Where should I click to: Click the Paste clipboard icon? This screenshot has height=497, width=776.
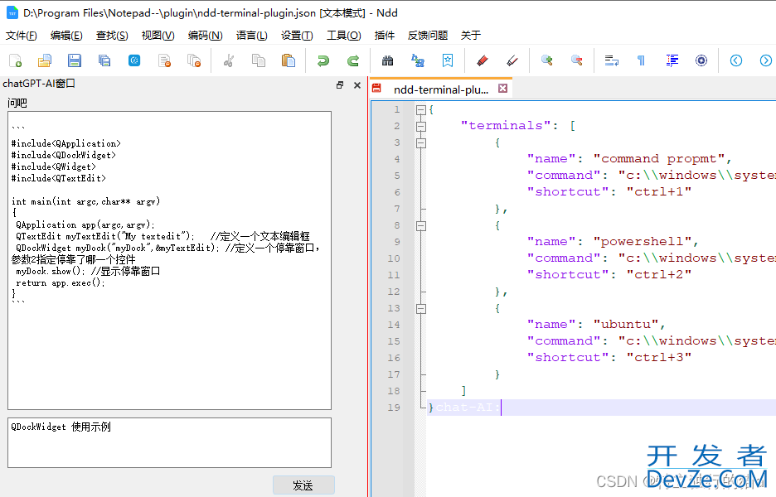coord(288,60)
